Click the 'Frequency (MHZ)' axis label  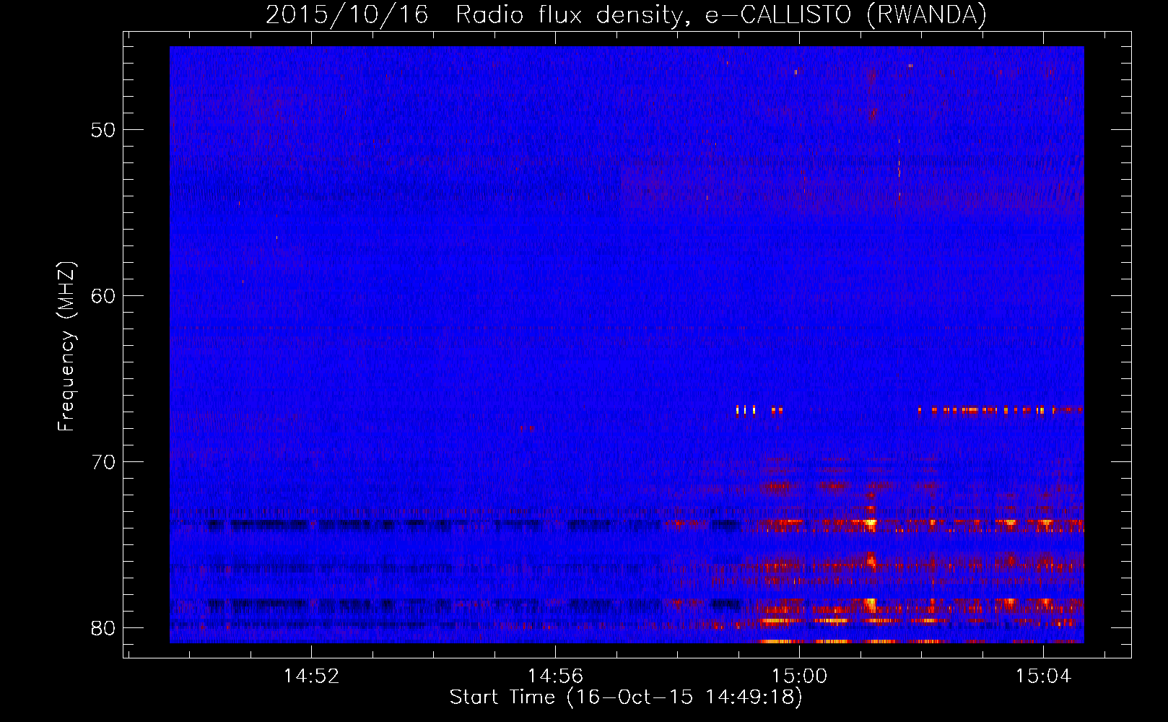click(66, 347)
